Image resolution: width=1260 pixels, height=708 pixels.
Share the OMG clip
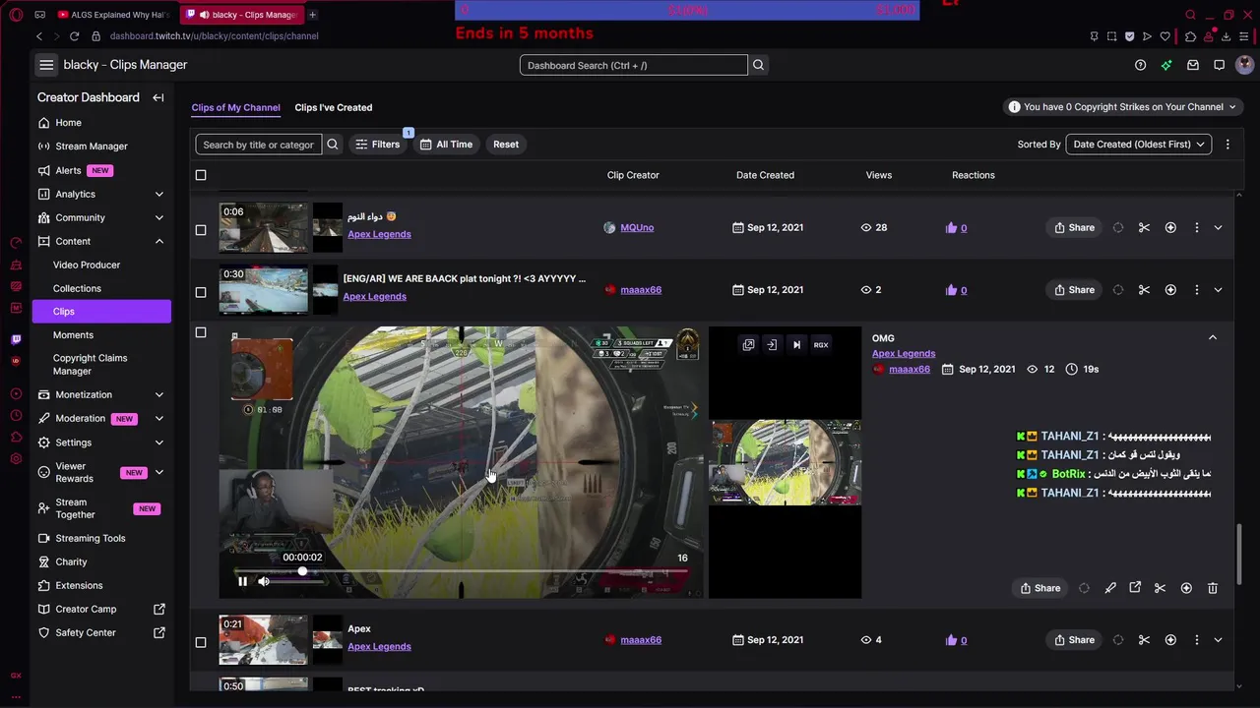[1040, 588]
